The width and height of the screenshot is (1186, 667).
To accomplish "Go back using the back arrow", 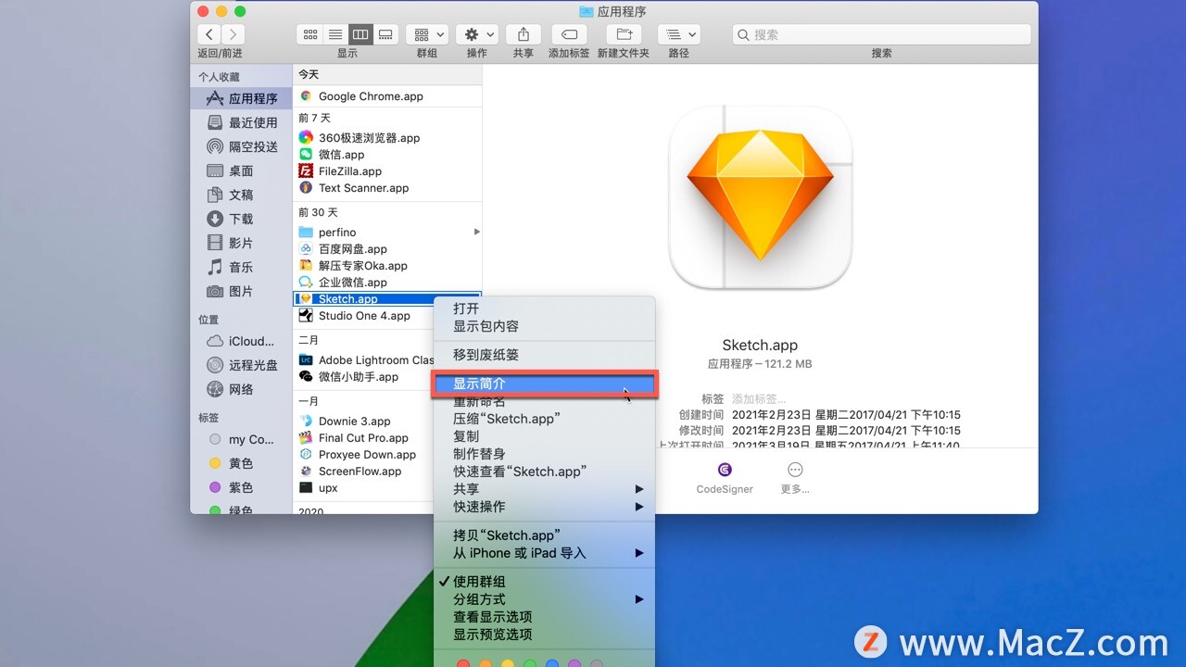I will pos(209,34).
